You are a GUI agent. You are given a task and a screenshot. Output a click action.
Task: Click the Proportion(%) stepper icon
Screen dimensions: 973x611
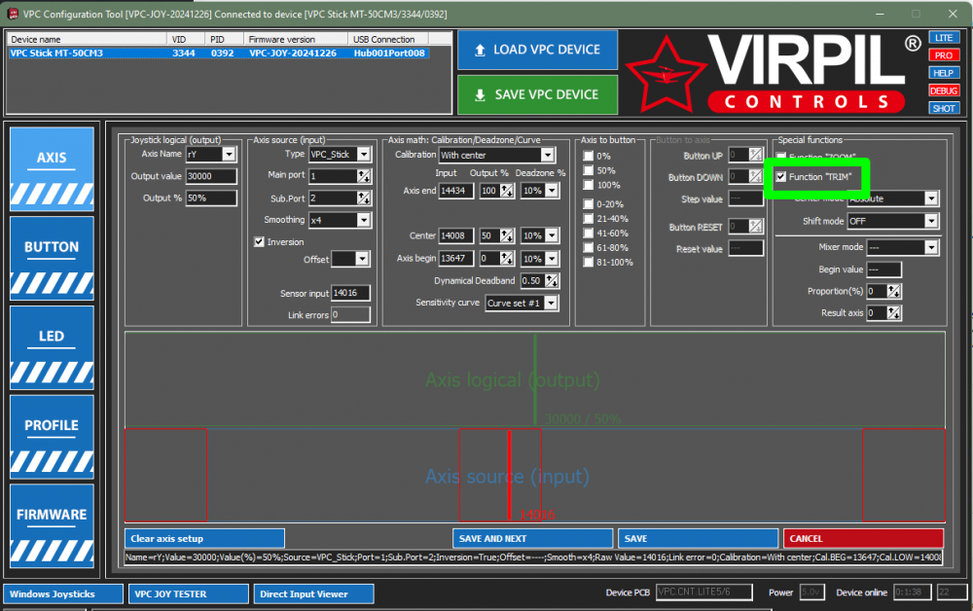point(893,291)
